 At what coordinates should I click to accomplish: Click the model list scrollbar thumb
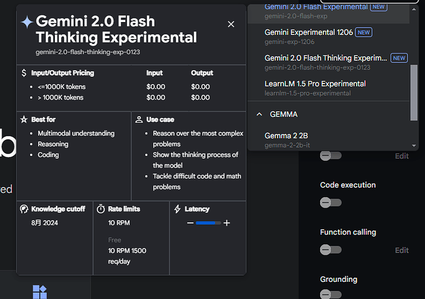tap(414, 93)
